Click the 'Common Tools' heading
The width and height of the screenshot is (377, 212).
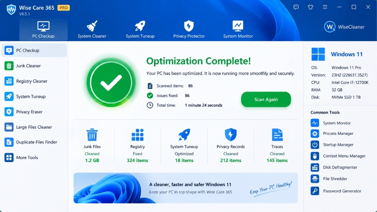click(x=325, y=112)
